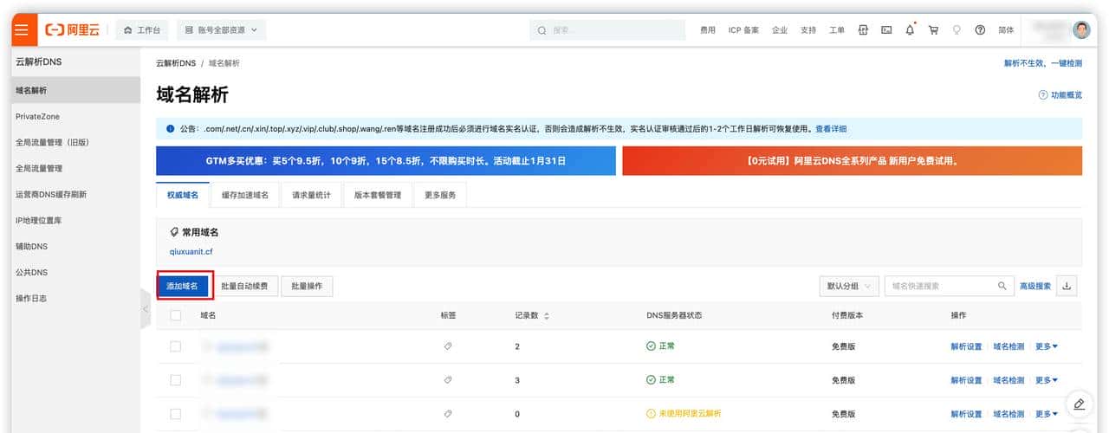Switch to 更多服务 tab
Viewport: 1109px width, 433px height.
point(440,195)
